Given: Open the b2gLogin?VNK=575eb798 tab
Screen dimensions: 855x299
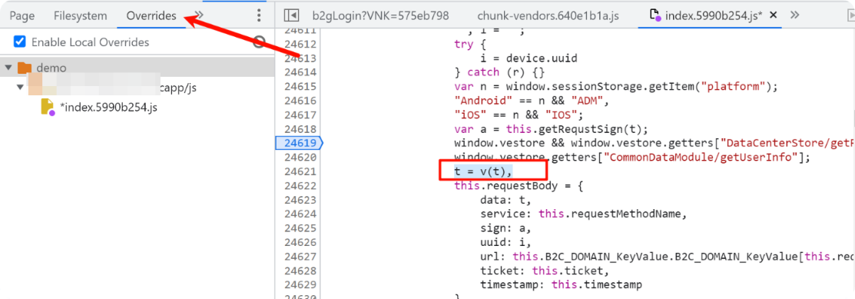Looking at the screenshot, I should tap(380, 16).
